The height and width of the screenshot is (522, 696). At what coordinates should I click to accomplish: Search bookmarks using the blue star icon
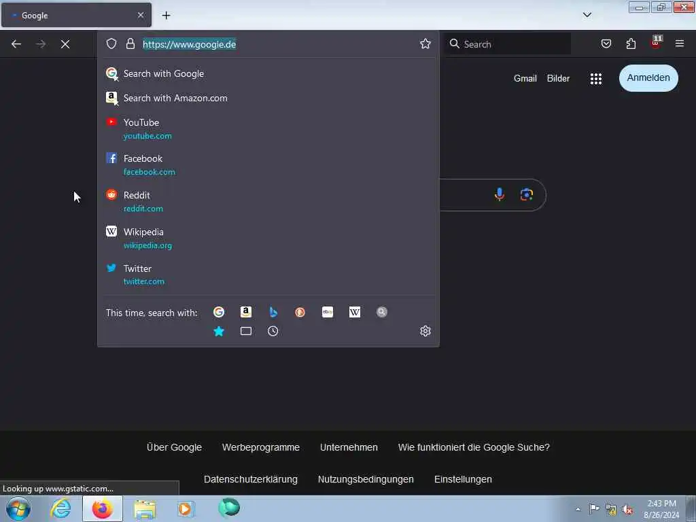pyautogui.click(x=219, y=331)
